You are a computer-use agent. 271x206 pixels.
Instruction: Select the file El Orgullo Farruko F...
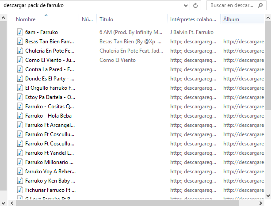coord(50,88)
